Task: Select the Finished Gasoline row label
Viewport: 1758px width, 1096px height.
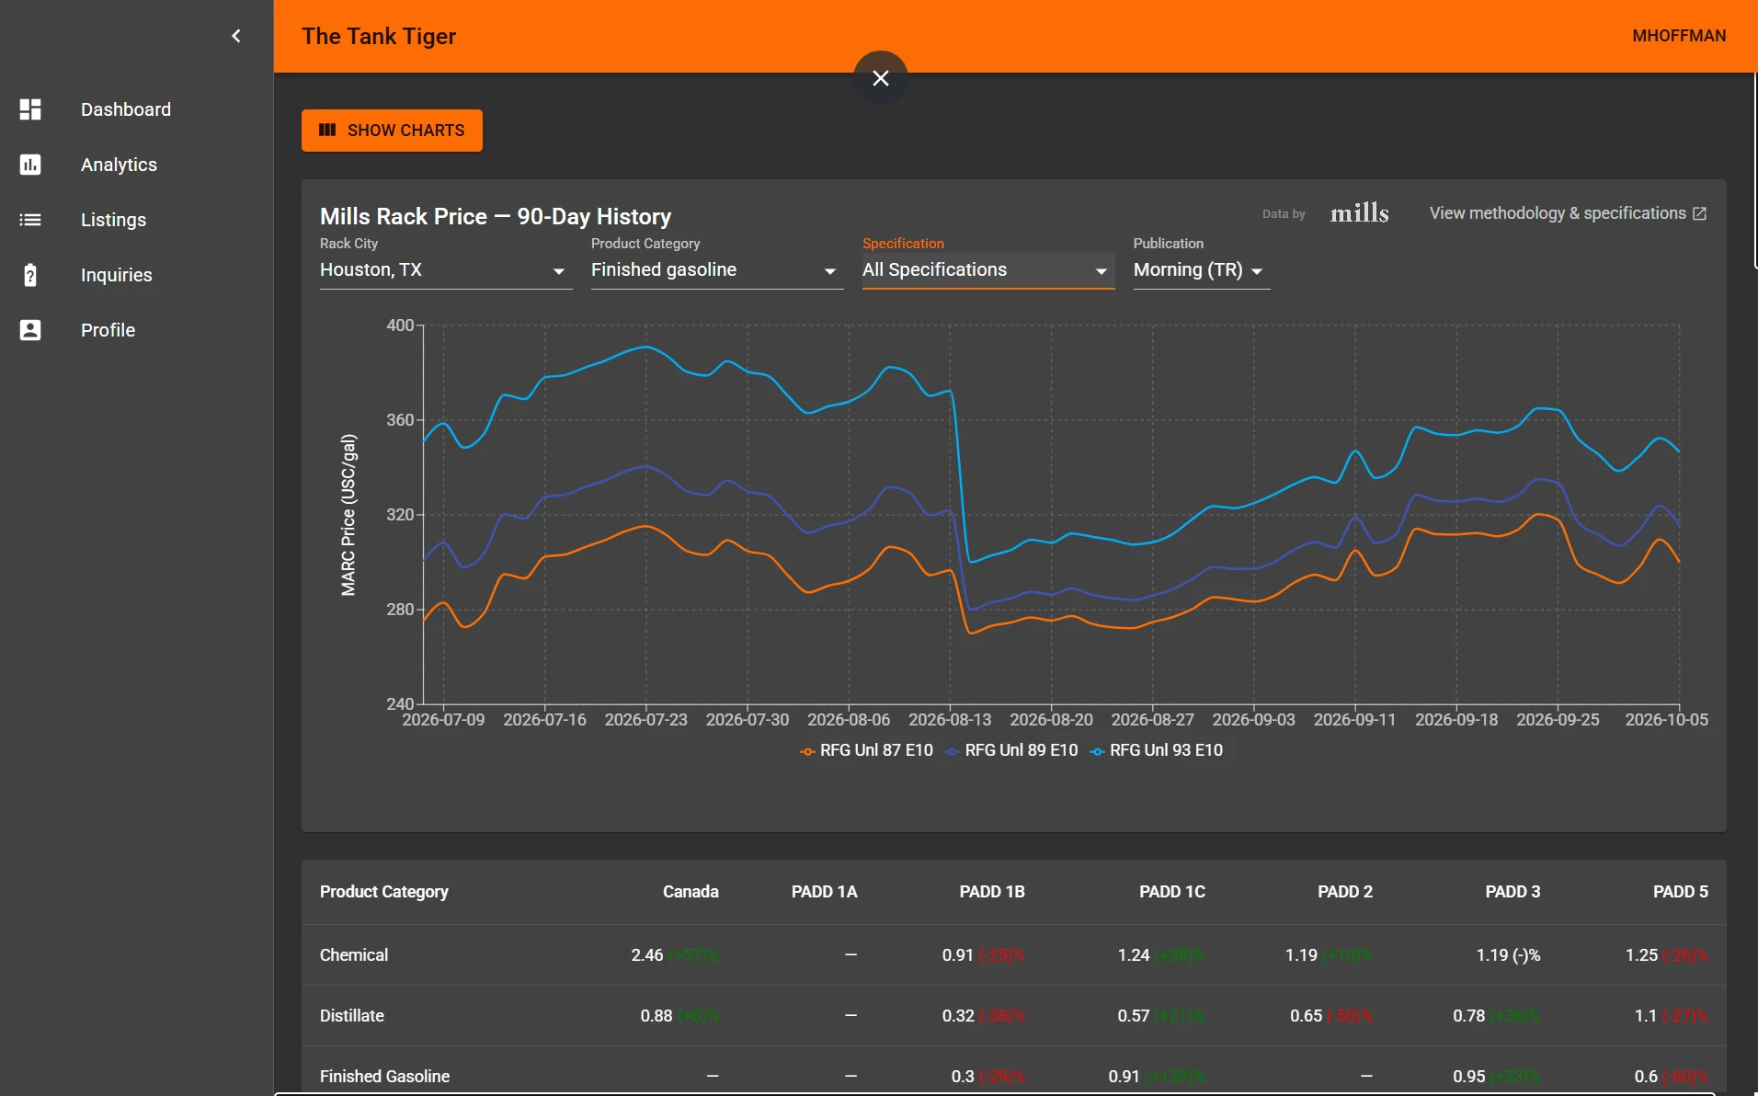Action: point(385,1077)
